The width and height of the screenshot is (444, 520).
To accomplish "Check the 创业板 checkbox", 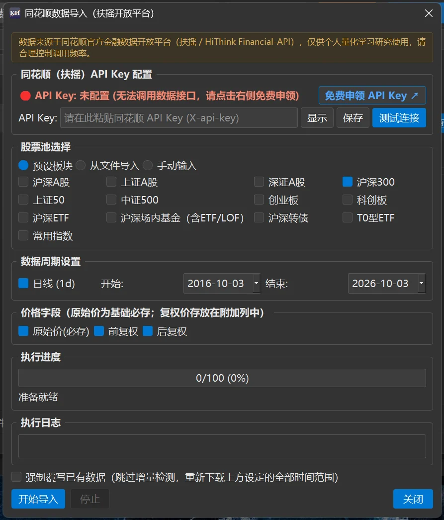I will coord(259,200).
